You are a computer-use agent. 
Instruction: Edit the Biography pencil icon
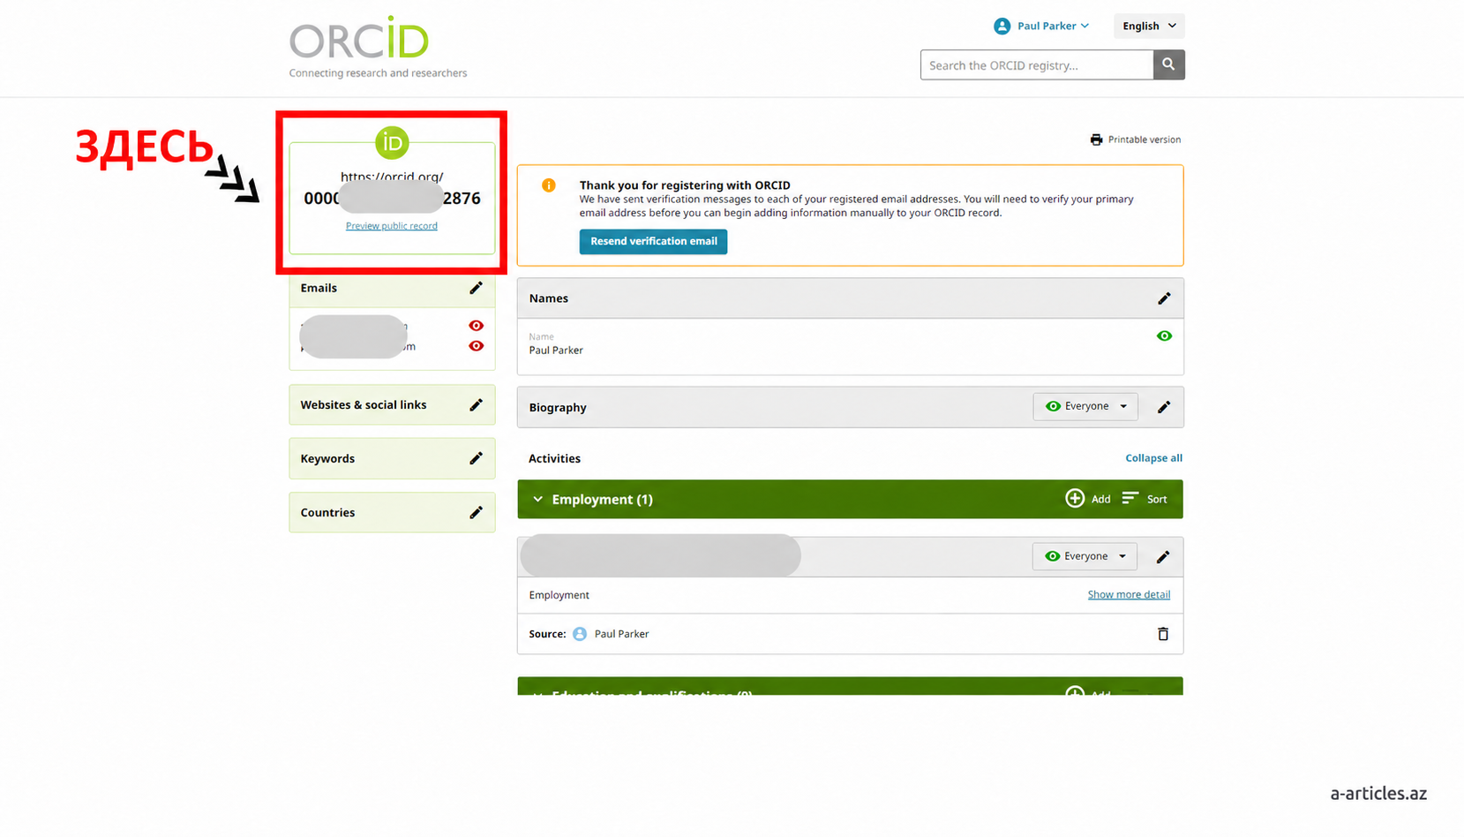(1164, 407)
